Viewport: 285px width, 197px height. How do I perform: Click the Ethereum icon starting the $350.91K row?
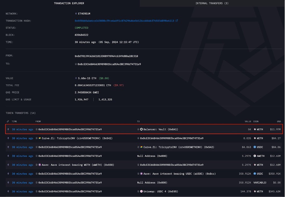(8, 174)
